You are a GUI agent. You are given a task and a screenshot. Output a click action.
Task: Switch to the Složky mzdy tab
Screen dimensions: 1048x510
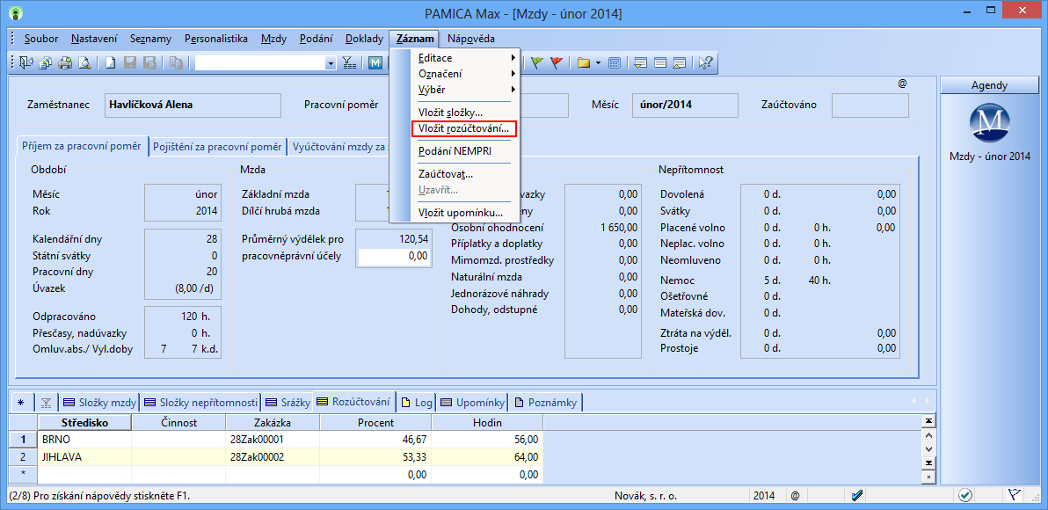coord(99,403)
